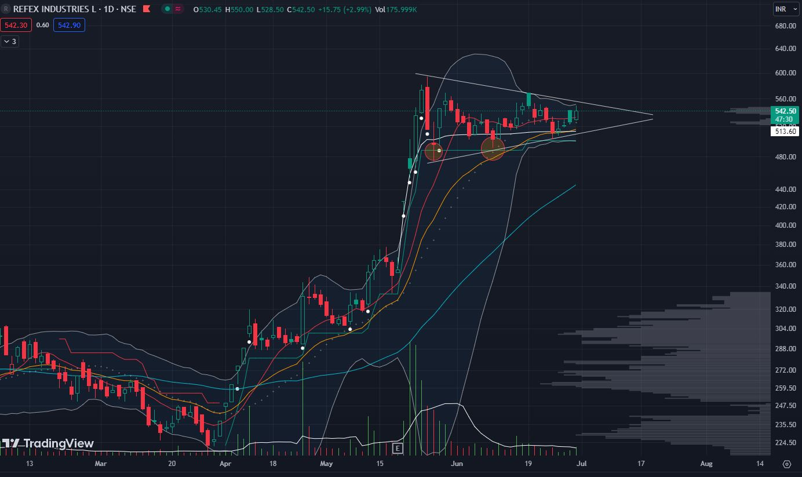This screenshot has height=477, width=802.
Task: Click the Refex Industries symbol logo
Action: coord(6,9)
